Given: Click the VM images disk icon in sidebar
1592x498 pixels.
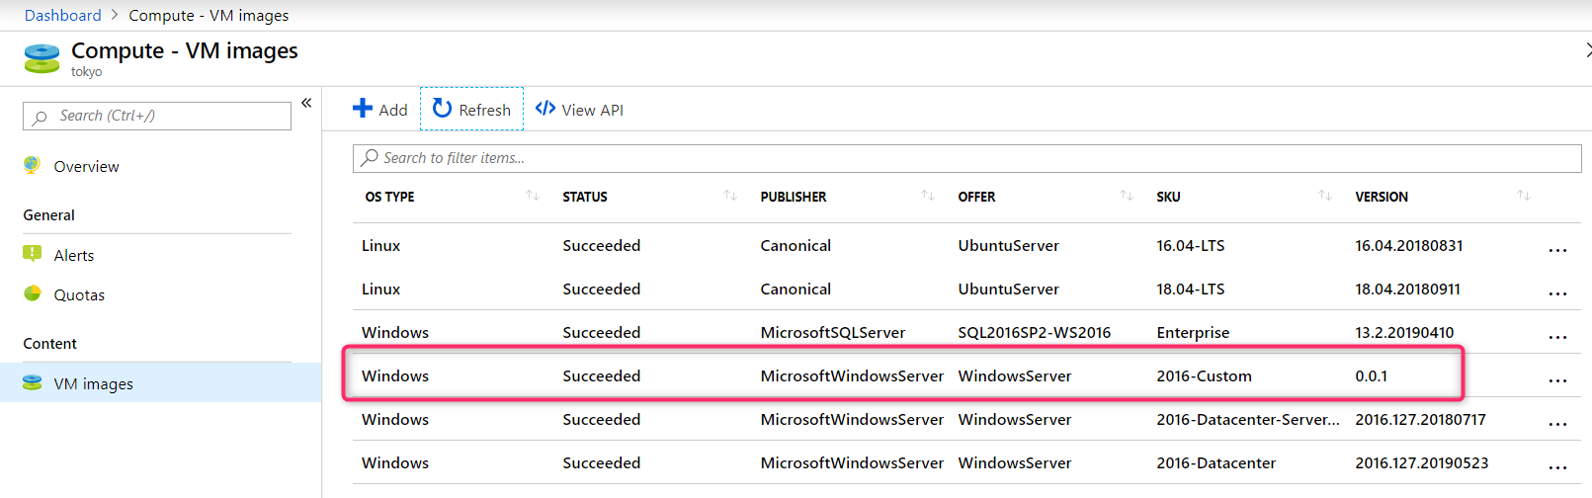Looking at the screenshot, I should pos(33,382).
